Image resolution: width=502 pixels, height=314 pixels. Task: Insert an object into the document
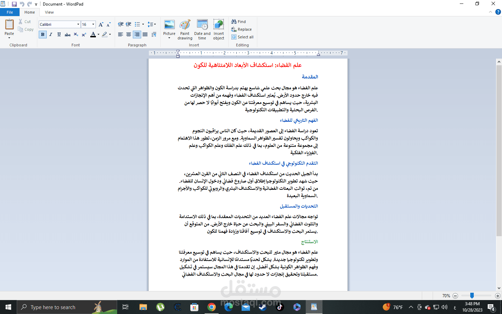click(x=219, y=30)
